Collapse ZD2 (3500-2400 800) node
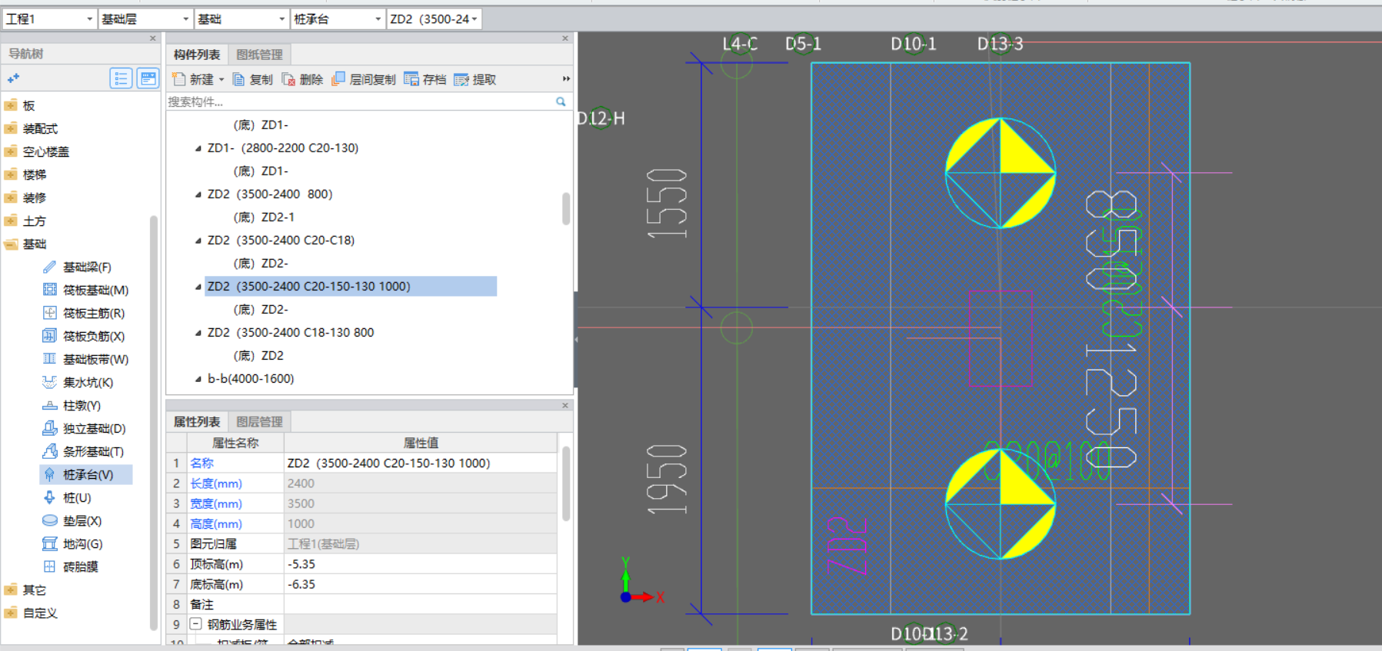The image size is (1382, 651). point(198,194)
